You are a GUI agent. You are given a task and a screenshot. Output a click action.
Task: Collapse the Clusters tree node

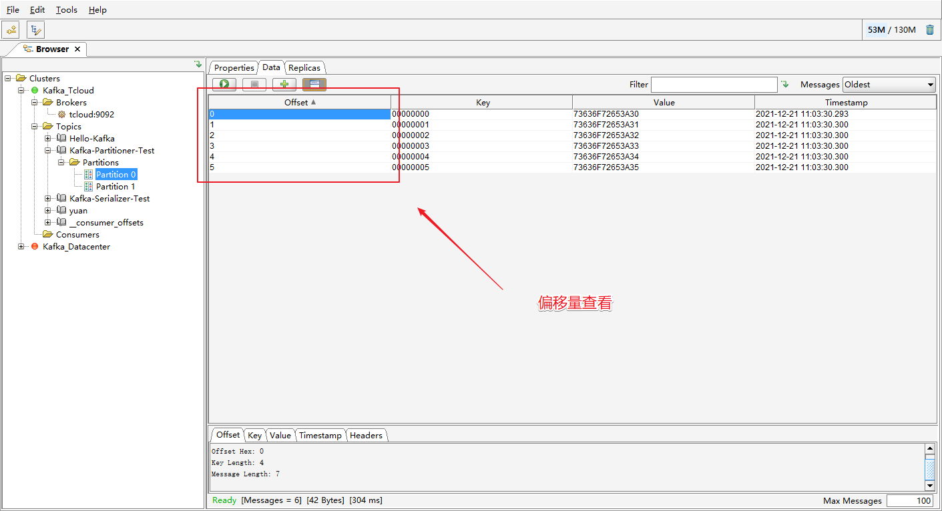point(8,78)
